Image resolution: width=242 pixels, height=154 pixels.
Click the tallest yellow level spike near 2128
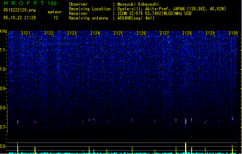pos(185,148)
